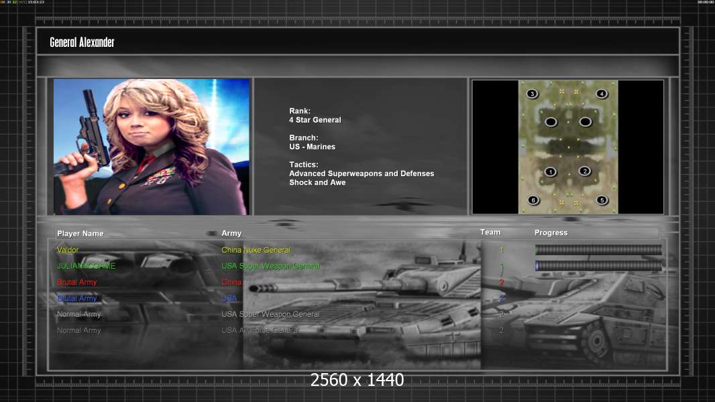The height and width of the screenshot is (402, 715).
Task: Click the "Player Name" column header
Action: 80,234
